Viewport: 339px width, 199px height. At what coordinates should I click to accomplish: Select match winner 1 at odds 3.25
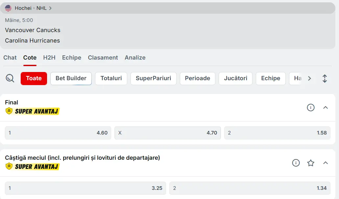(85, 188)
